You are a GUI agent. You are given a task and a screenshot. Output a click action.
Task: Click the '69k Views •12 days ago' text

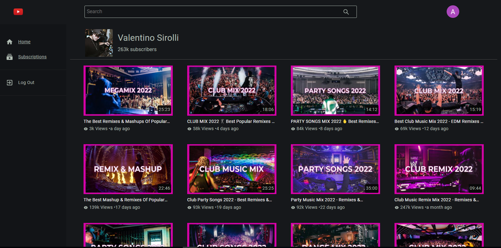(x=424, y=129)
